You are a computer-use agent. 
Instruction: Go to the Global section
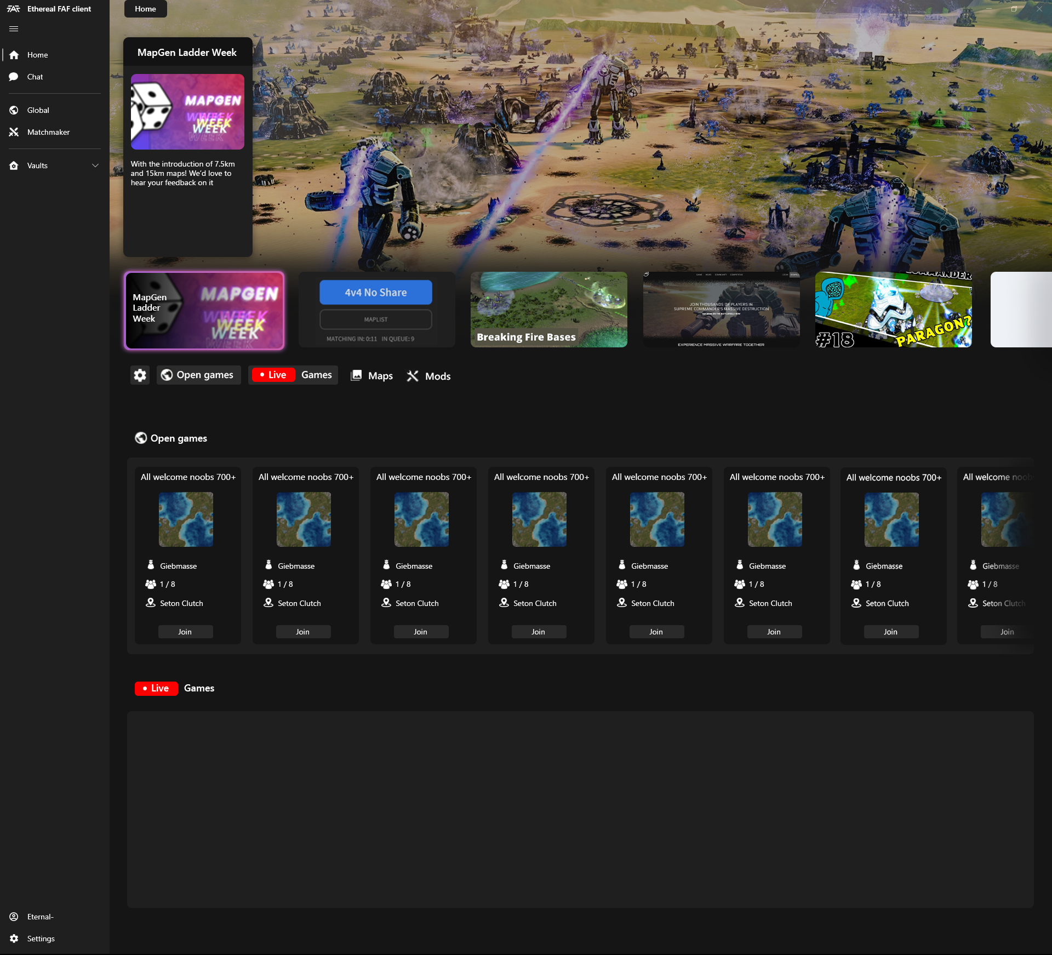[54, 110]
